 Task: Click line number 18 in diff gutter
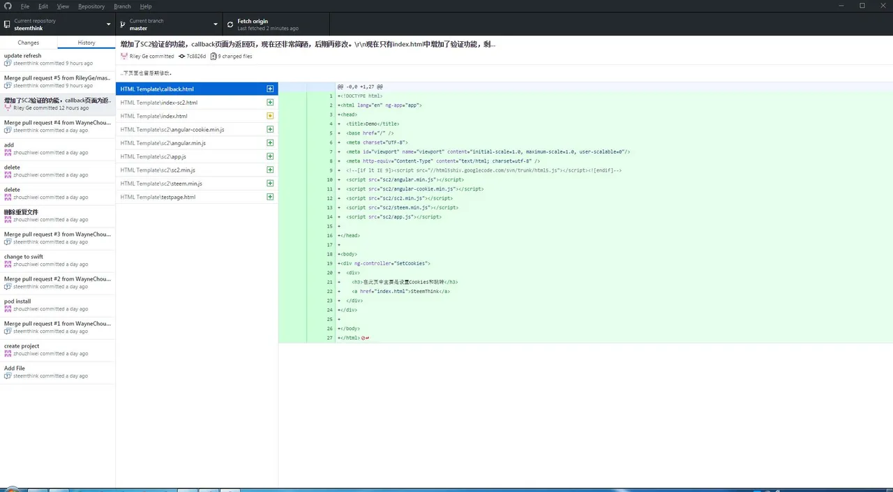point(330,254)
